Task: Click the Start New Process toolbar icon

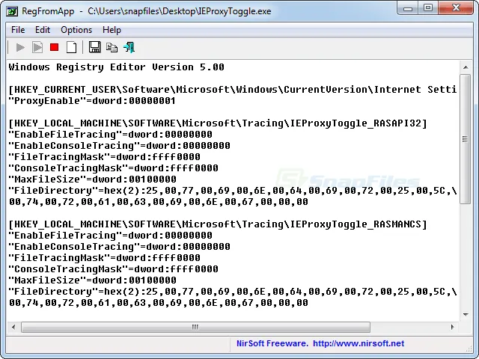Action: point(37,47)
